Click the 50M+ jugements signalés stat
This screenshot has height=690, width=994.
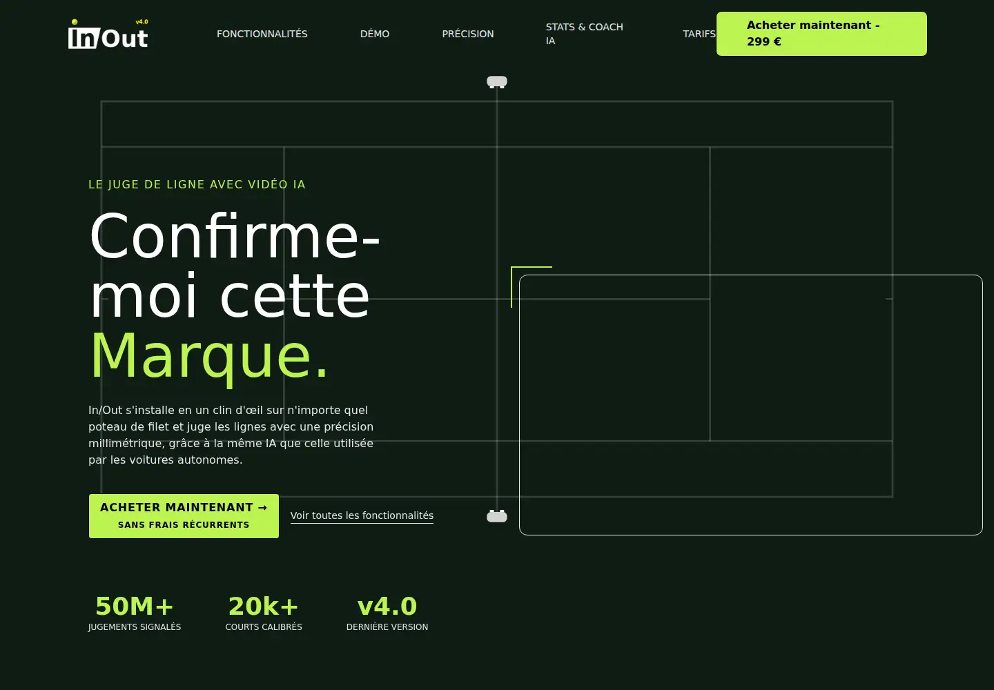(135, 613)
